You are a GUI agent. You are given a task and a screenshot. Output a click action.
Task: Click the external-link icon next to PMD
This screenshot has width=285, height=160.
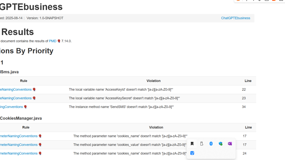coord(59,41)
